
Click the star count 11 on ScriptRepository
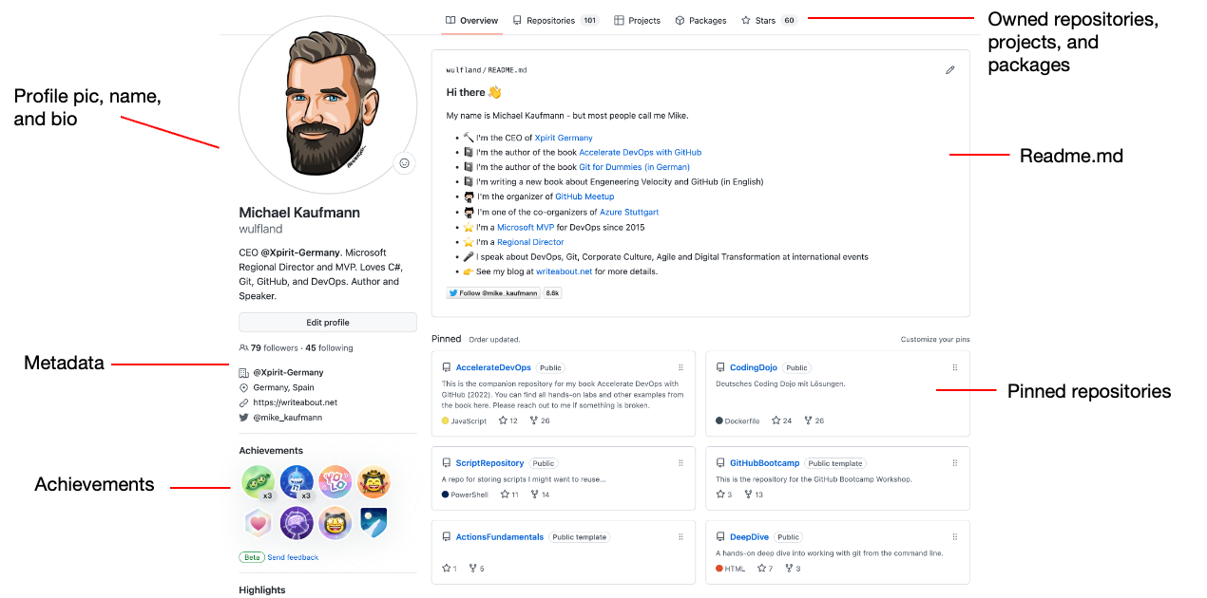click(x=509, y=495)
